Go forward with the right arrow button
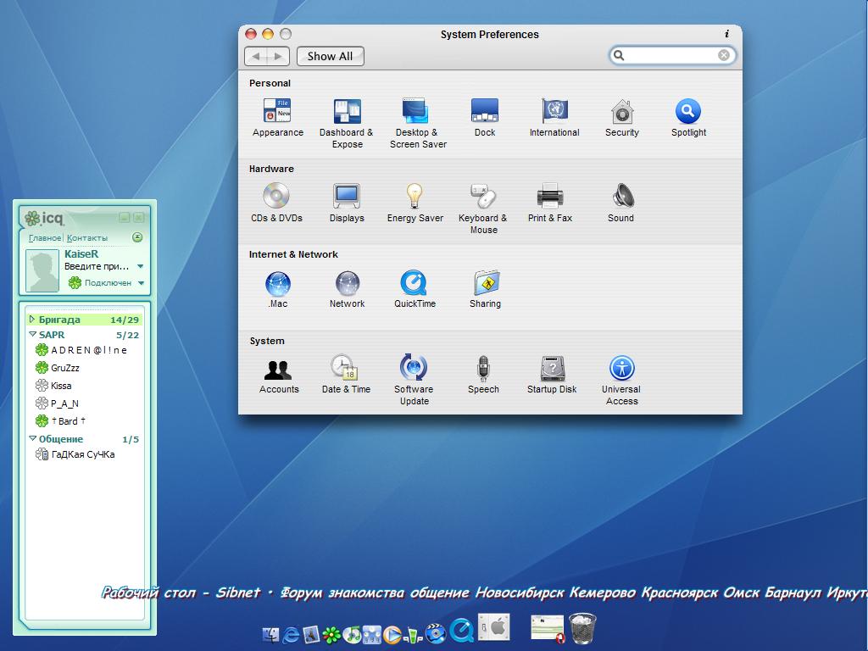 [x=278, y=57]
